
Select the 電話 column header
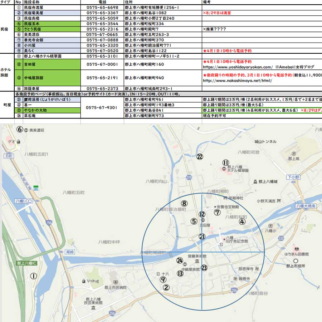click(x=102, y=2)
